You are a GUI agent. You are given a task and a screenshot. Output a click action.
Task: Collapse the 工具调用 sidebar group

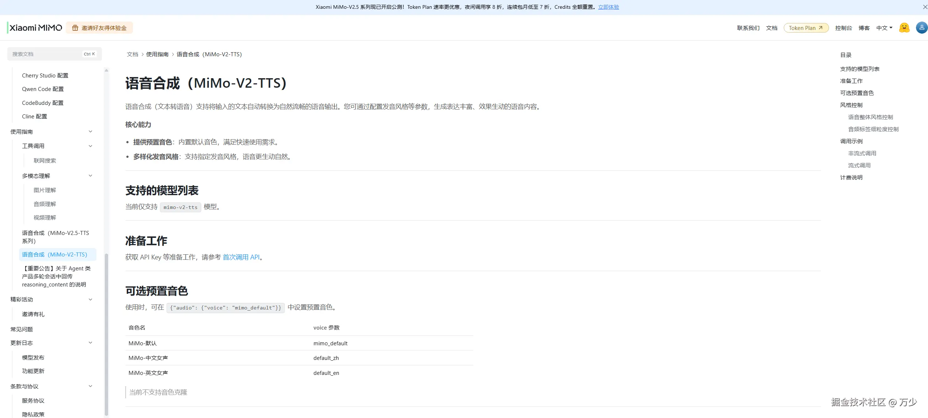click(91, 146)
